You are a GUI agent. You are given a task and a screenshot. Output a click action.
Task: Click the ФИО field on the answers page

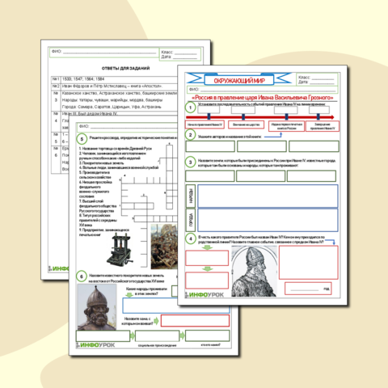click(x=104, y=52)
